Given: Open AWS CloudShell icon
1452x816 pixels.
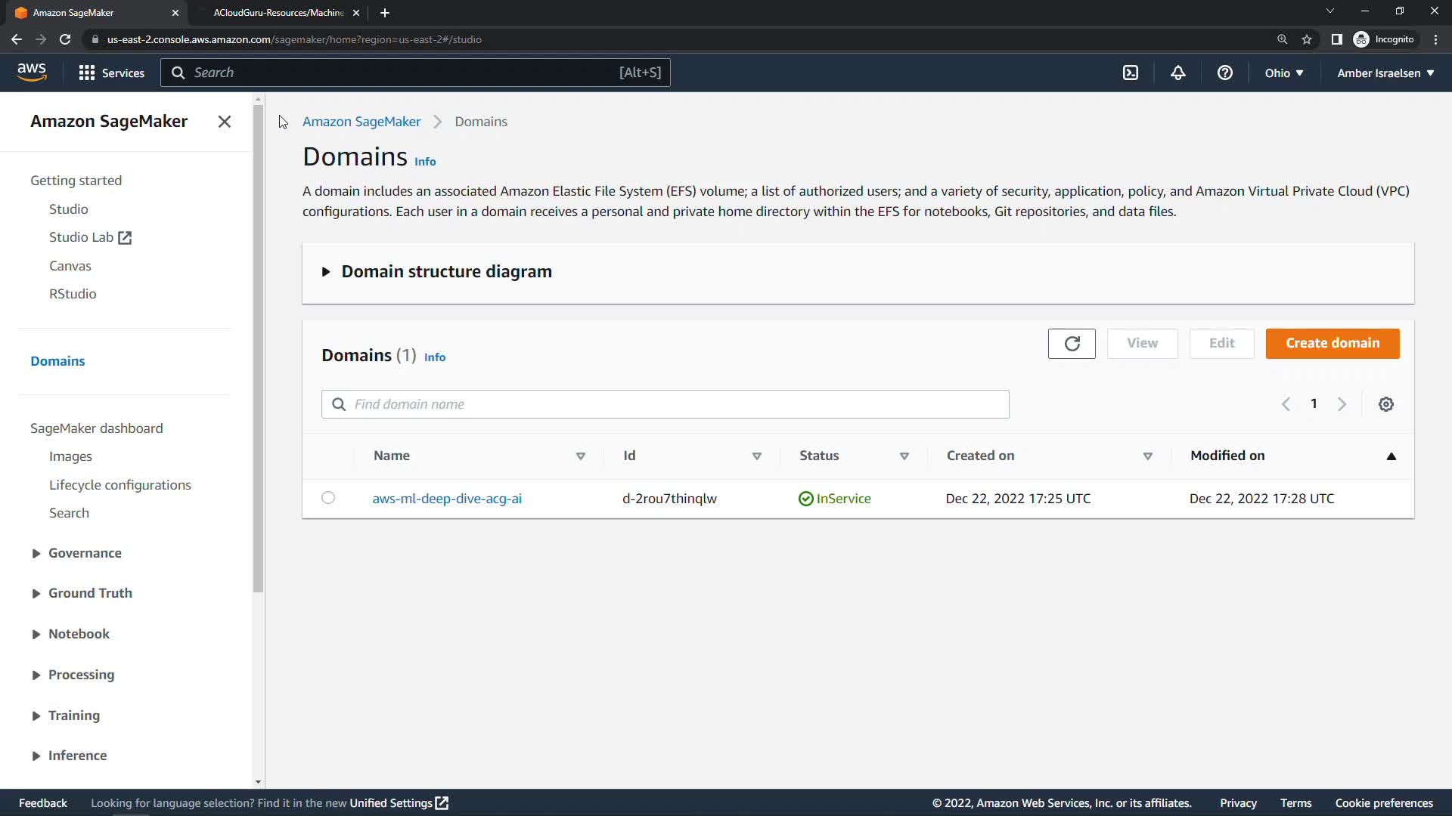Looking at the screenshot, I should coord(1131,73).
